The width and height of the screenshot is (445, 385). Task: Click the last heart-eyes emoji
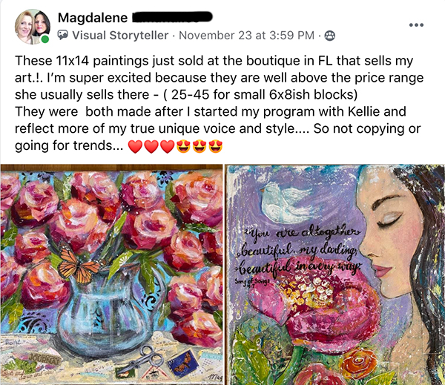tap(216, 146)
